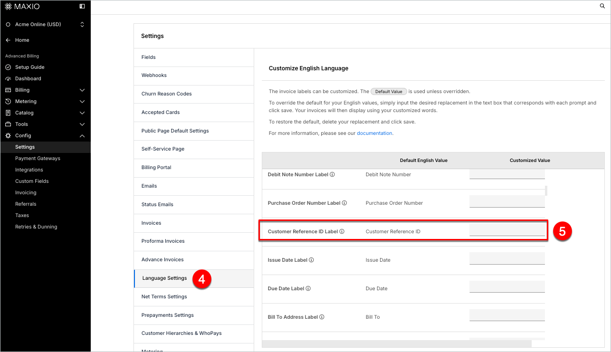
Task: Open the documentation link
Action: coord(375,133)
